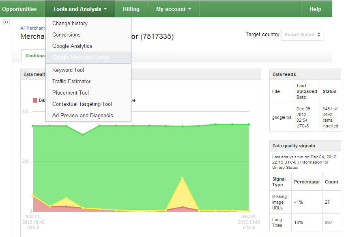Expand the Tools and Analysis menu
Image resolution: width=346 pixels, height=237 pixels.
pos(80,9)
